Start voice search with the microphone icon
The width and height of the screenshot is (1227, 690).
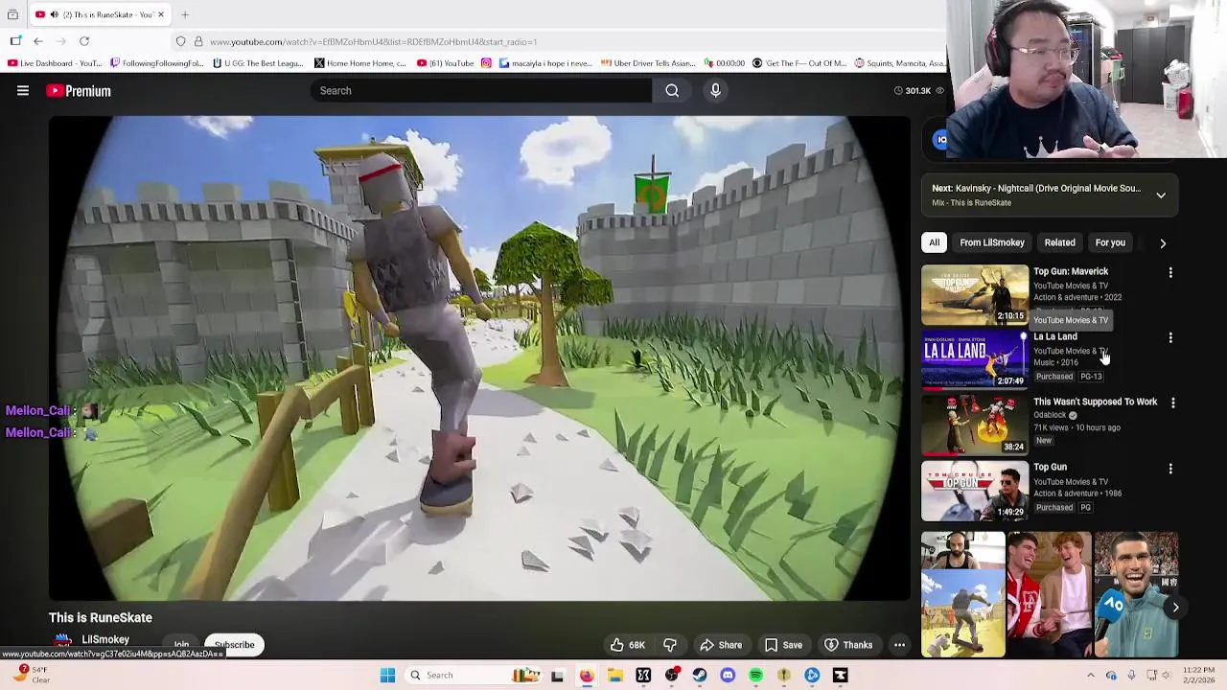tap(715, 90)
